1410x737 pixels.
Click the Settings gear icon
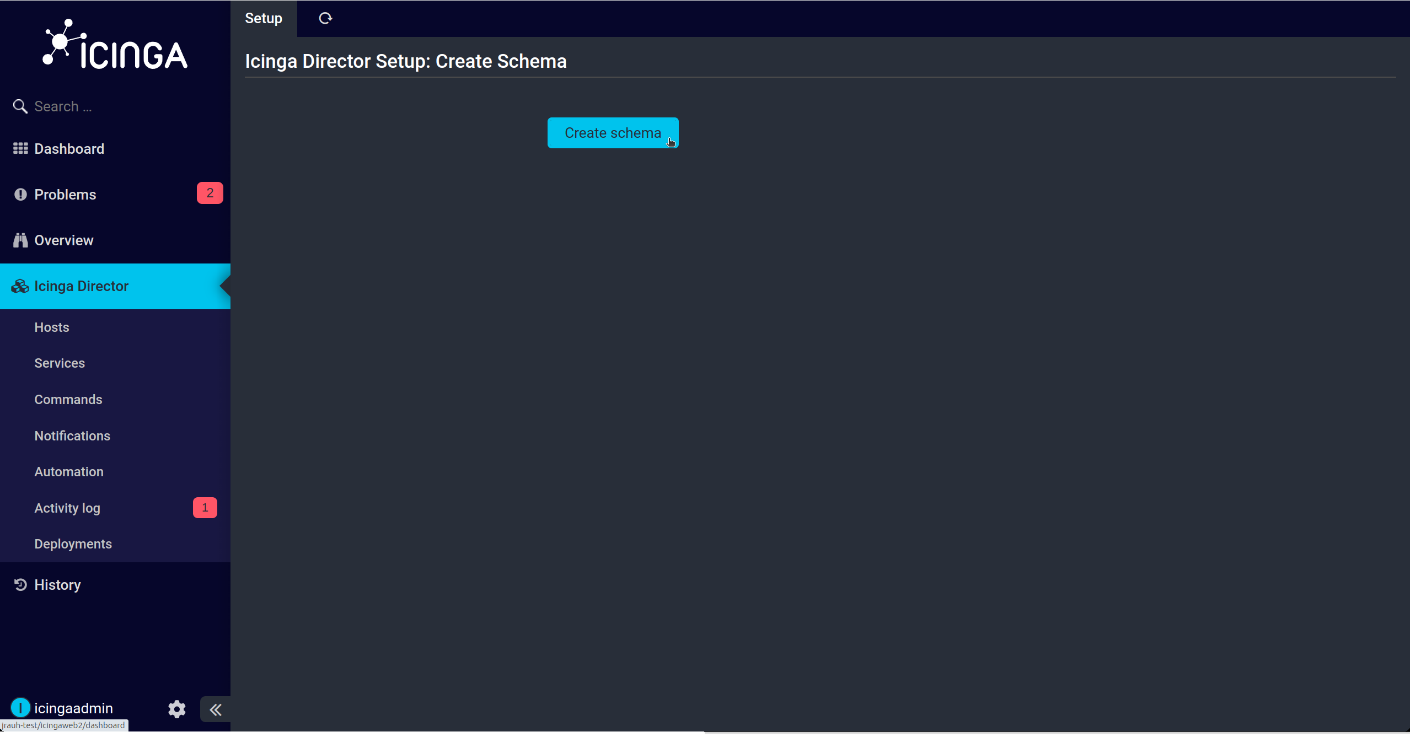[x=176, y=709]
